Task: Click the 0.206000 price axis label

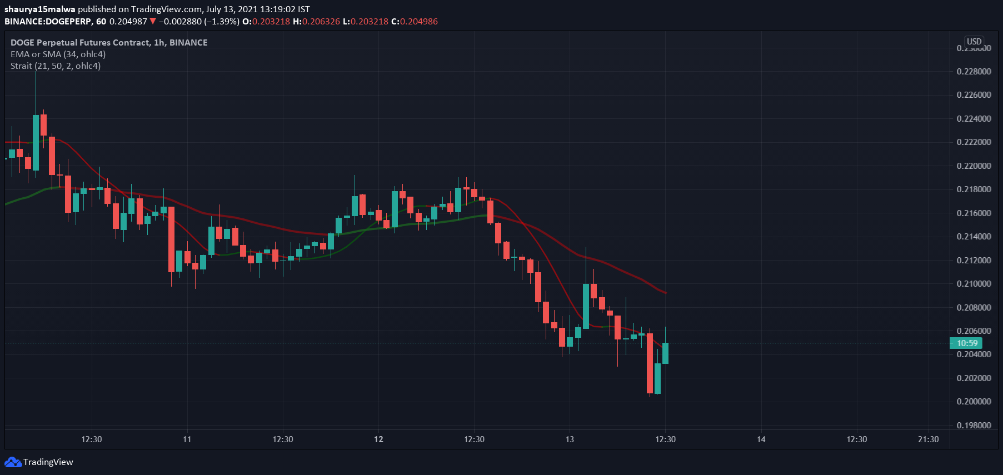Action: click(974, 331)
